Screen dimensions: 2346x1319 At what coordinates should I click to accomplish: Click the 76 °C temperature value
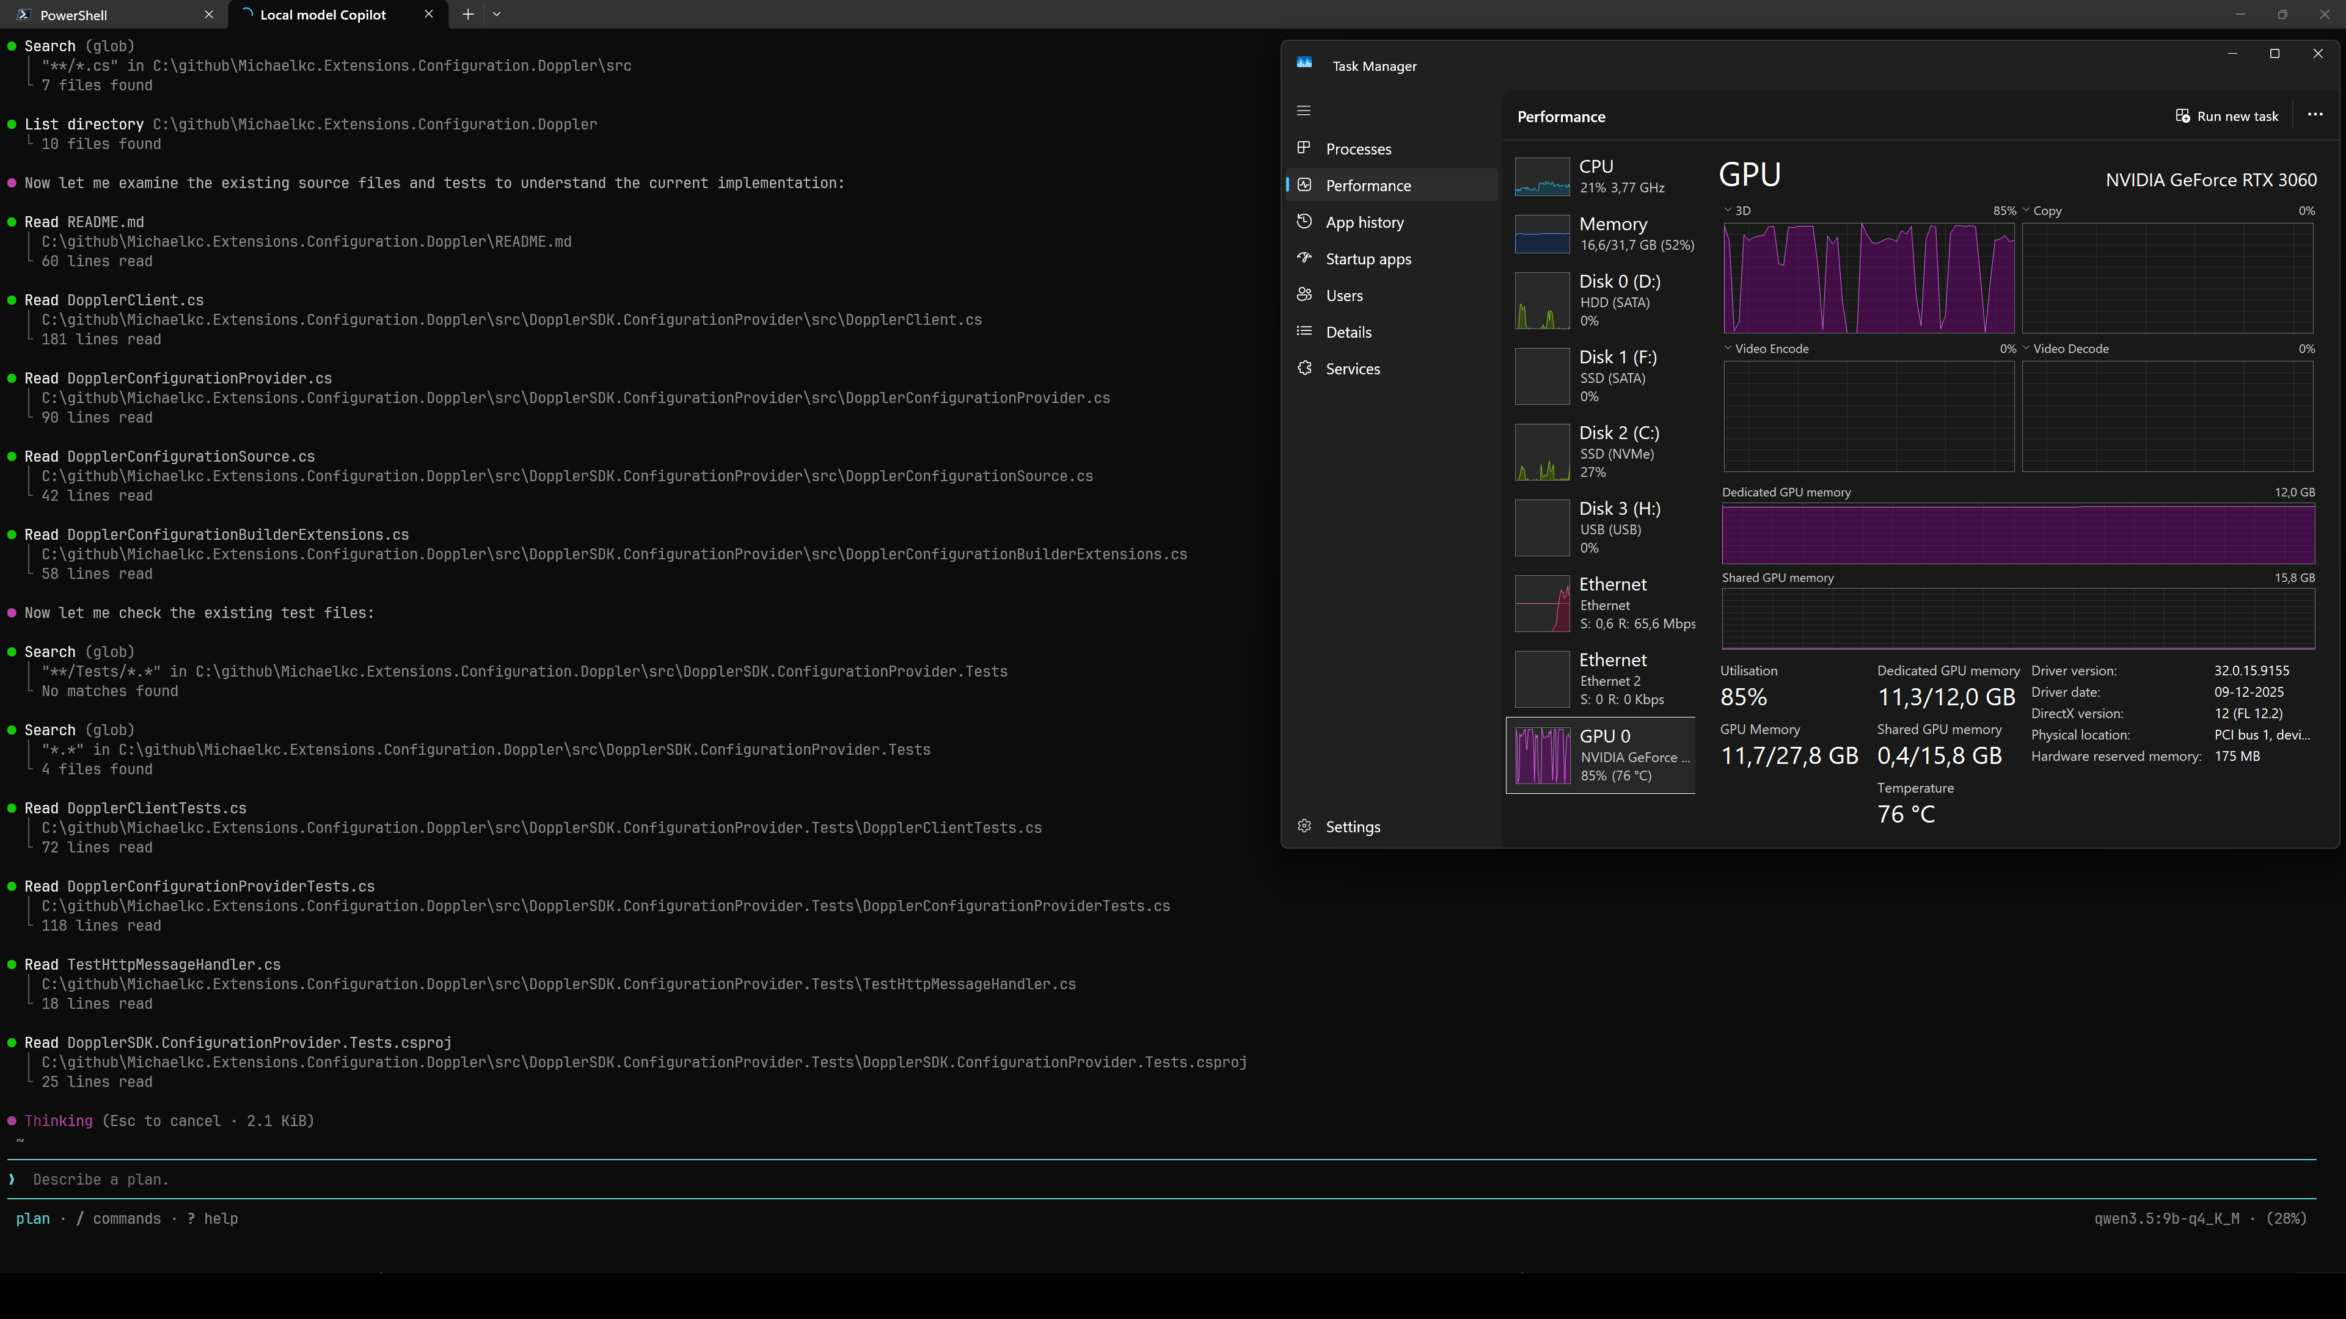[x=1906, y=814]
